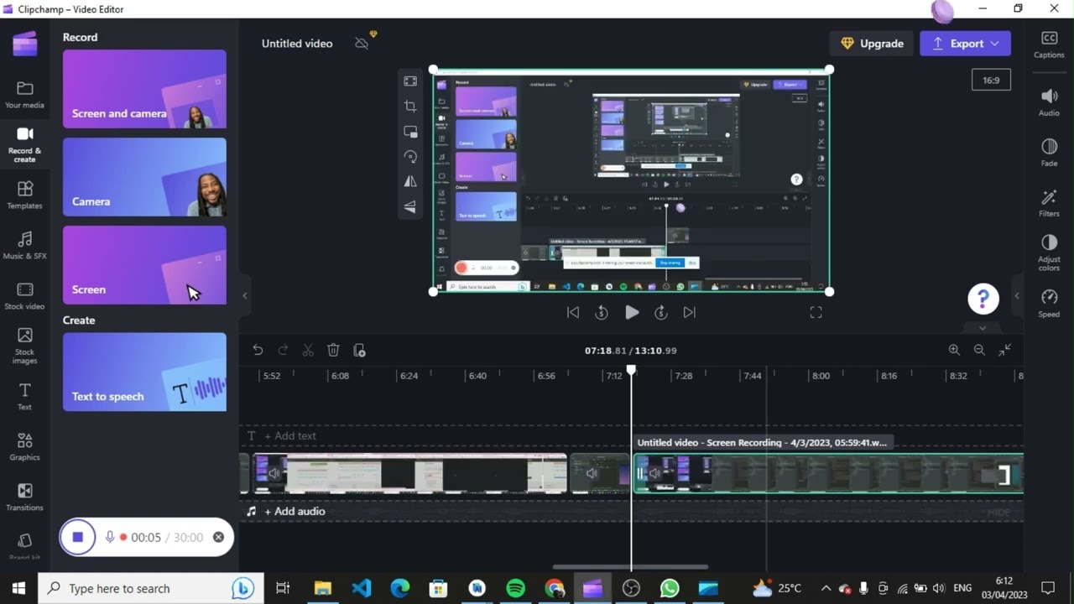Image resolution: width=1074 pixels, height=604 pixels.
Task: Open the Text tool in sidebar
Action: point(24,397)
